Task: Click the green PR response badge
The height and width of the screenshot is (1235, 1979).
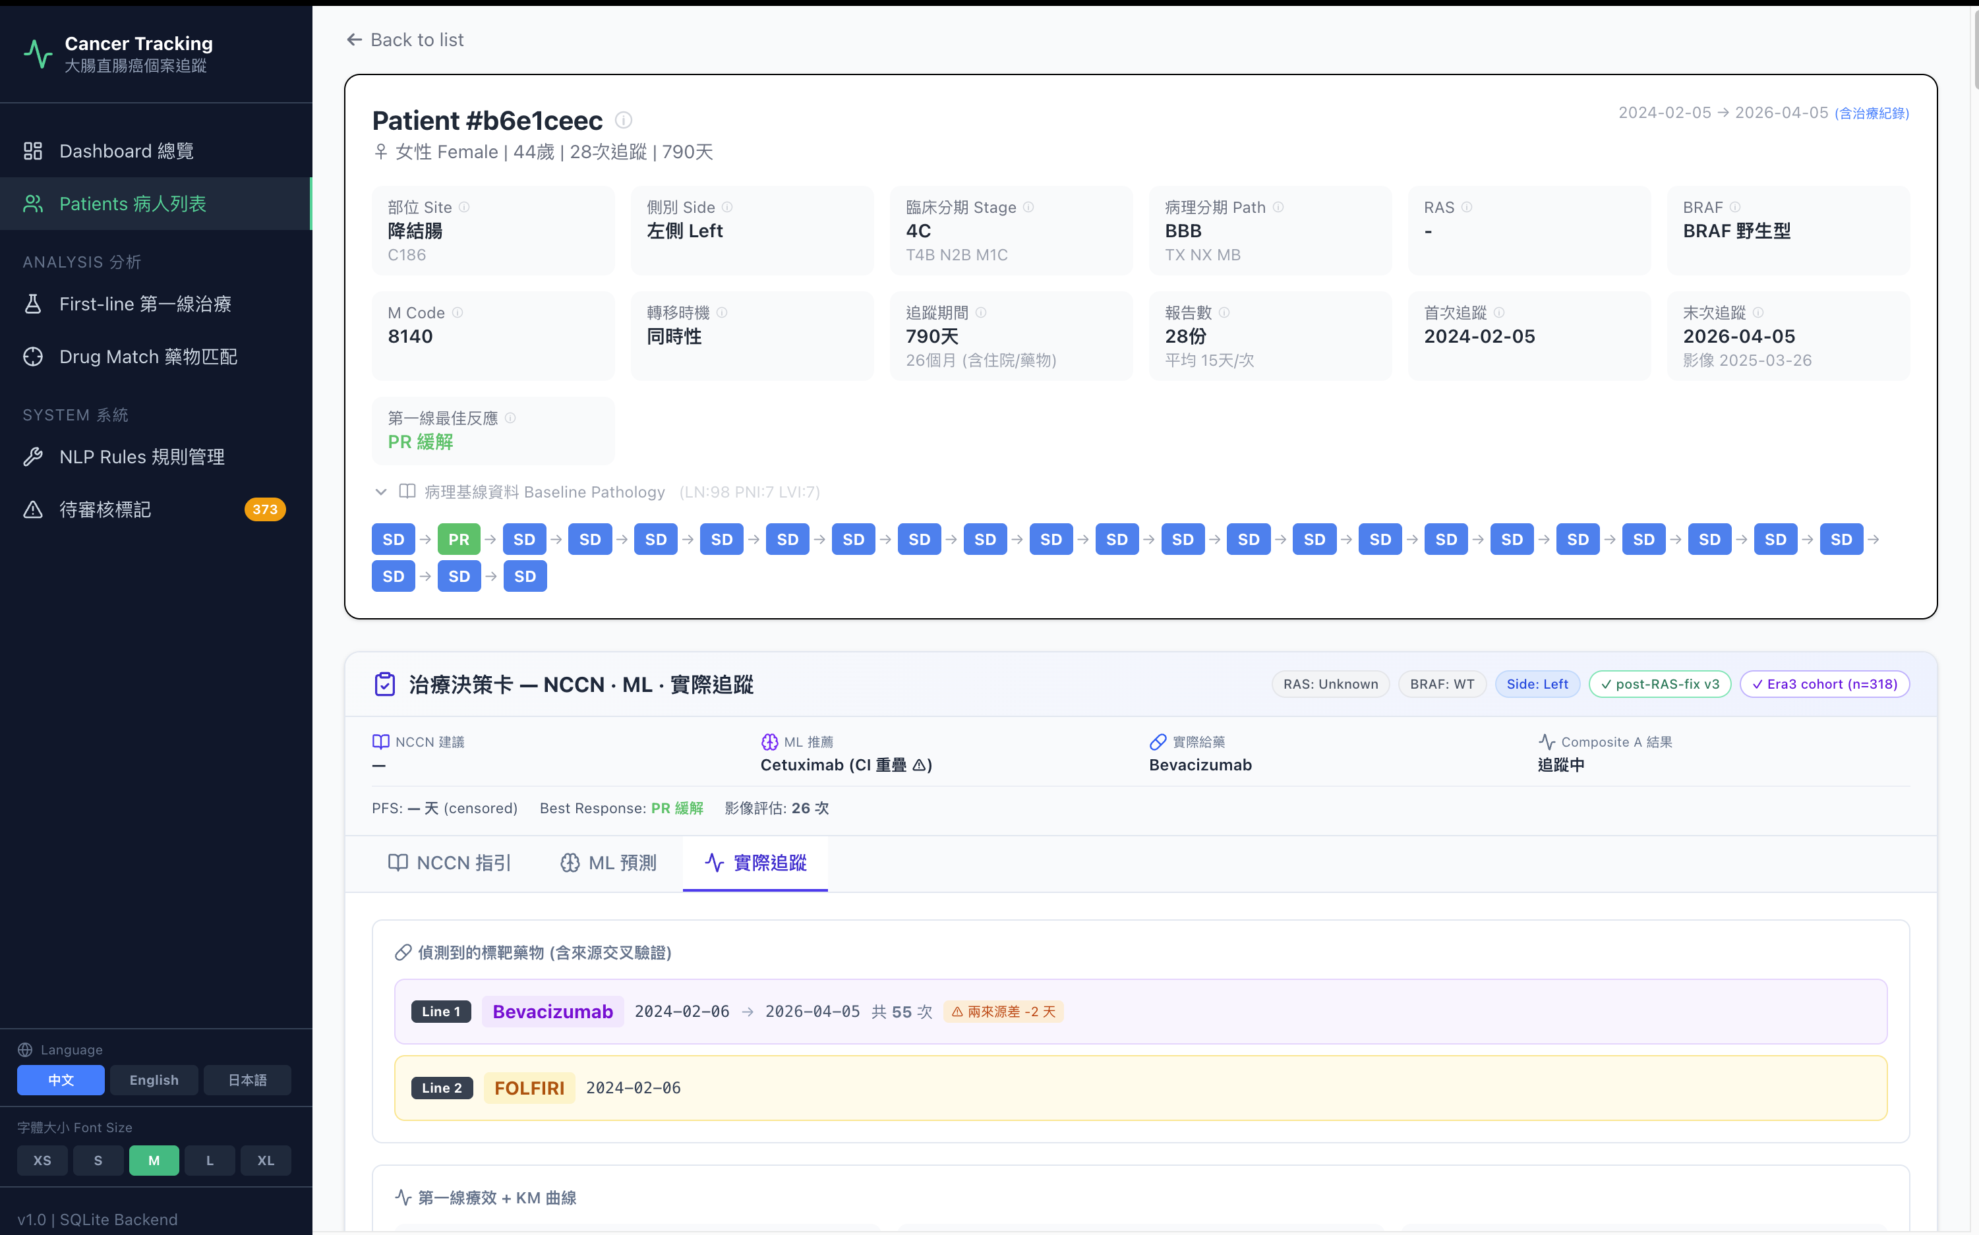Action: click(x=459, y=539)
